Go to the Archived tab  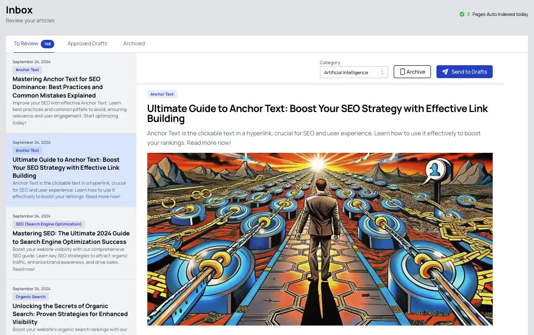(134, 44)
